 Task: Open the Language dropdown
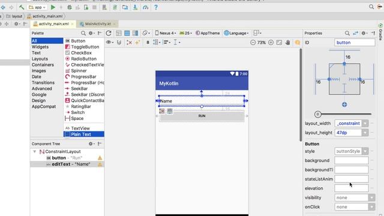[x=236, y=33]
